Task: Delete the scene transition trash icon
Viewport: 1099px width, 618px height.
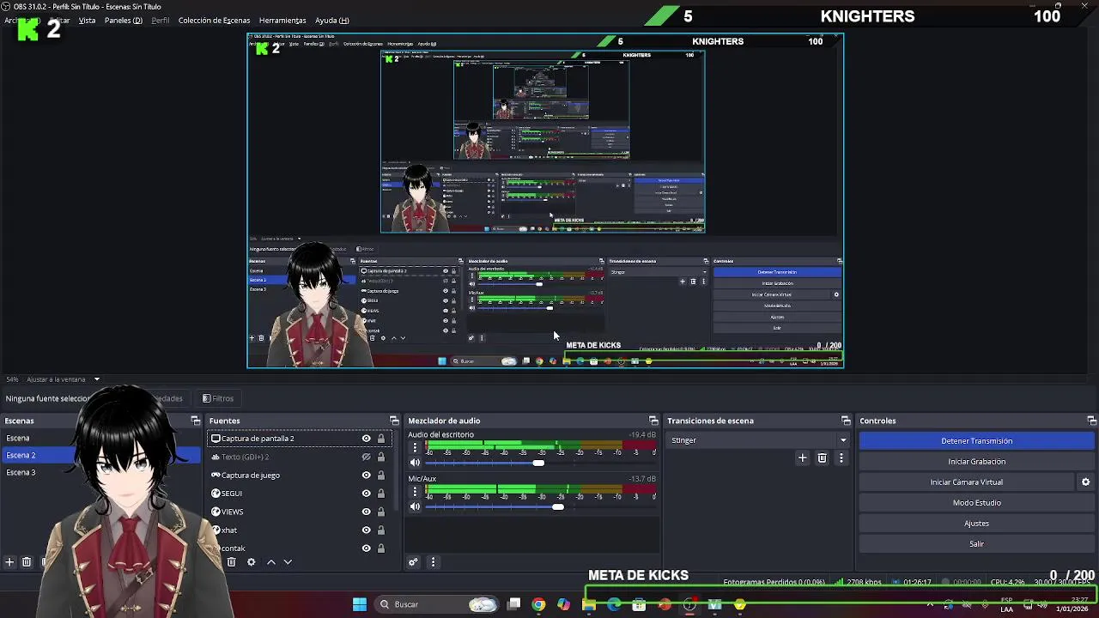Action: click(x=822, y=458)
